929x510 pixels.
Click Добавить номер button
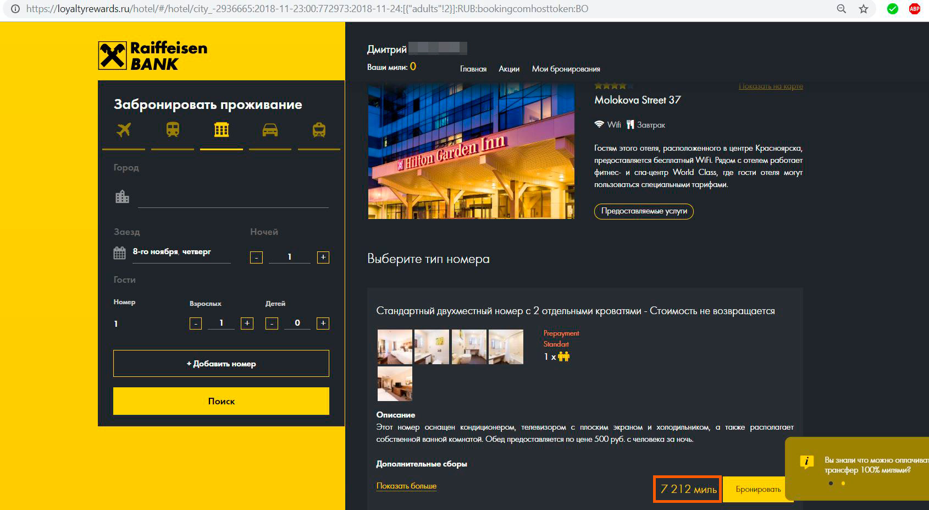coord(221,364)
